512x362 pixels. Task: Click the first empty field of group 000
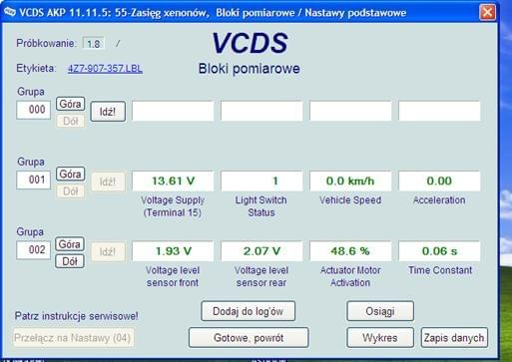click(x=173, y=111)
